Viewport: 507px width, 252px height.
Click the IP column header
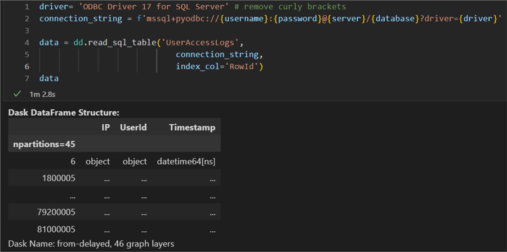pyautogui.click(x=105, y=128)
